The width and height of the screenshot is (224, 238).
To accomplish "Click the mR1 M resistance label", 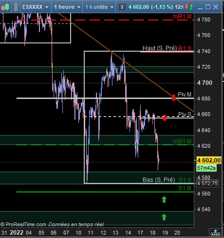I will (x=182, y=17).
